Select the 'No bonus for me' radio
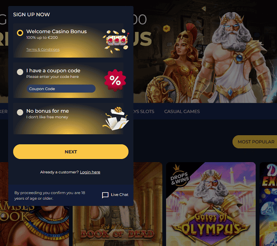277x246 pixels. tap(20, 112)
